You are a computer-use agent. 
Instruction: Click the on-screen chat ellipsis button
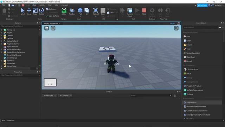tap(50, 83)
